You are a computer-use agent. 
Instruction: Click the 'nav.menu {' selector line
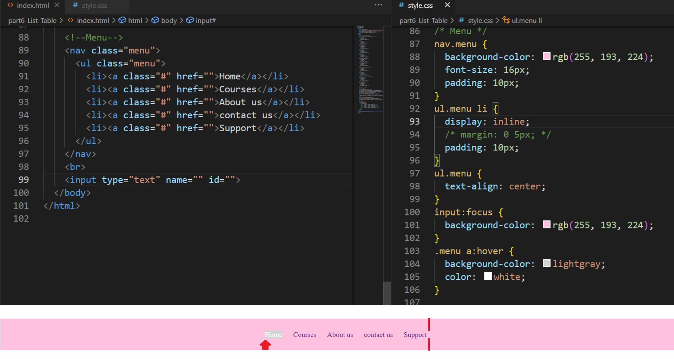[x=461, y=44]
